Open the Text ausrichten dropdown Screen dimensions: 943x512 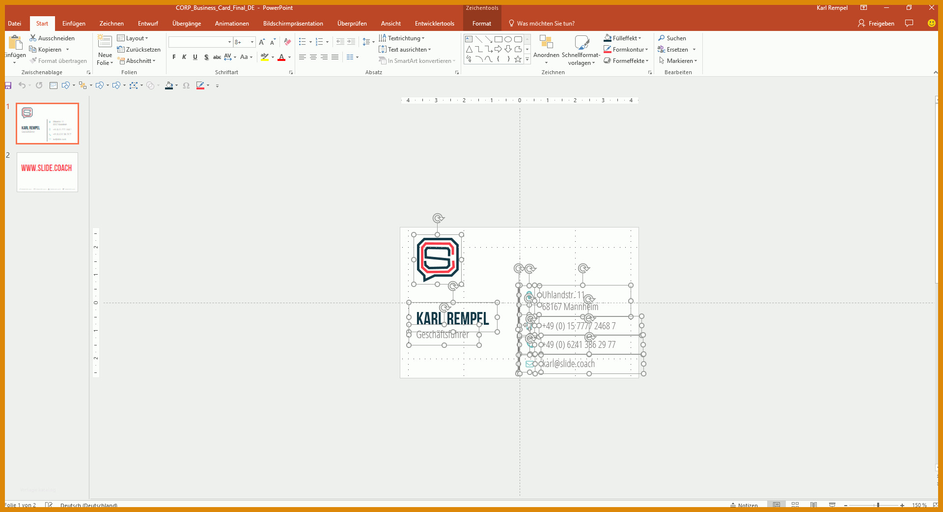pyautogui.click(x=405, y=50)
